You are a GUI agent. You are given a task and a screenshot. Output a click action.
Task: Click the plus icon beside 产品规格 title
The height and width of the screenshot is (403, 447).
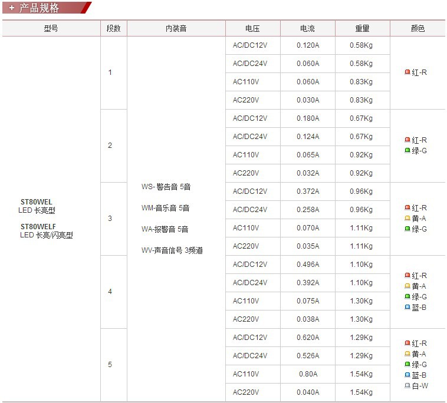(x=11, y=8)
